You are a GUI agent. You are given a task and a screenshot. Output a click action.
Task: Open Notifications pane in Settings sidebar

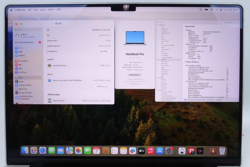(28, 61)
